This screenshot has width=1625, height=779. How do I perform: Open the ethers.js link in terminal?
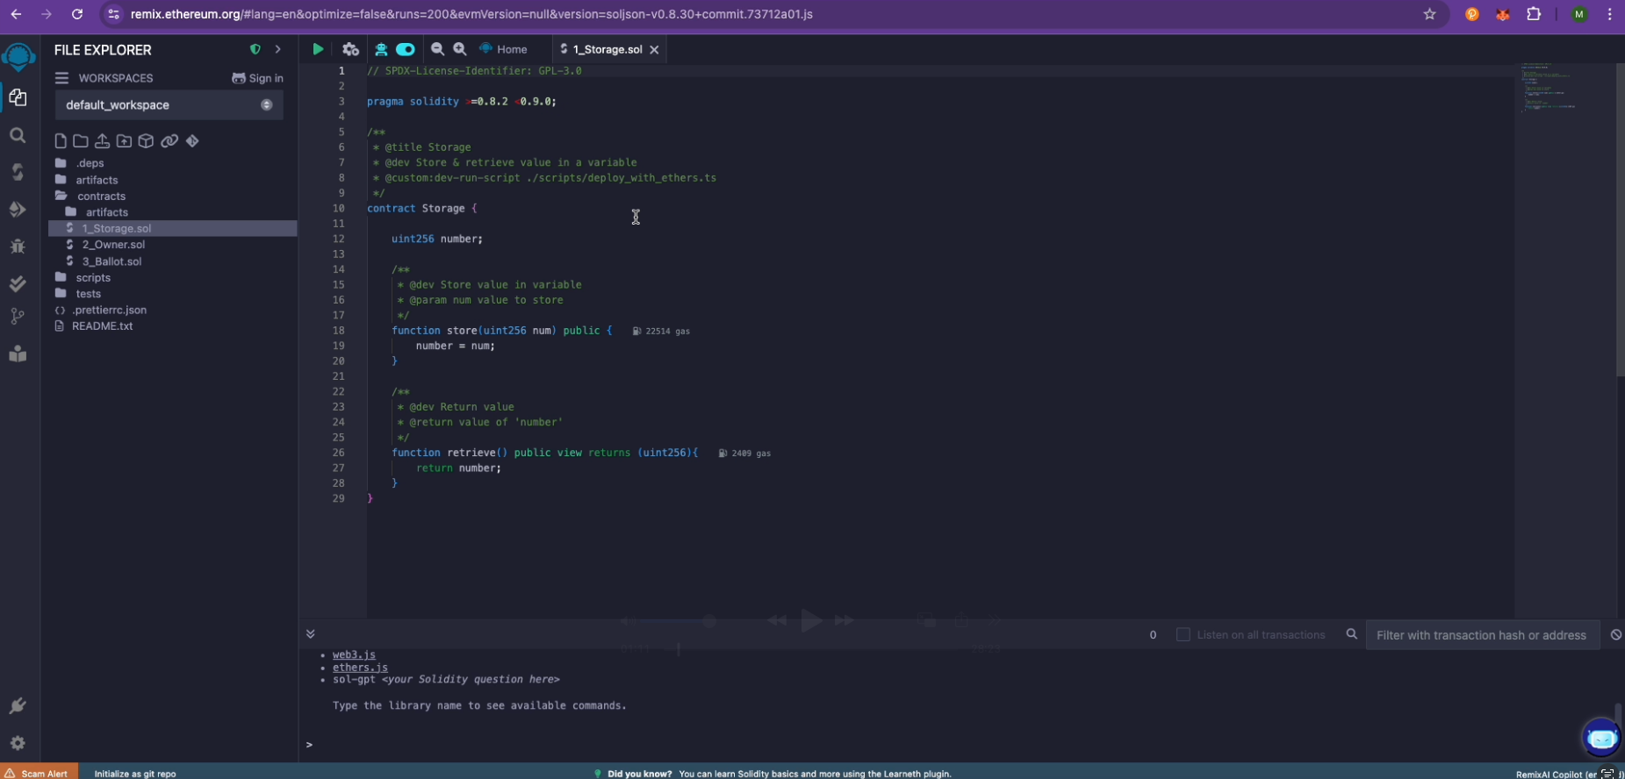coord(360,668)
